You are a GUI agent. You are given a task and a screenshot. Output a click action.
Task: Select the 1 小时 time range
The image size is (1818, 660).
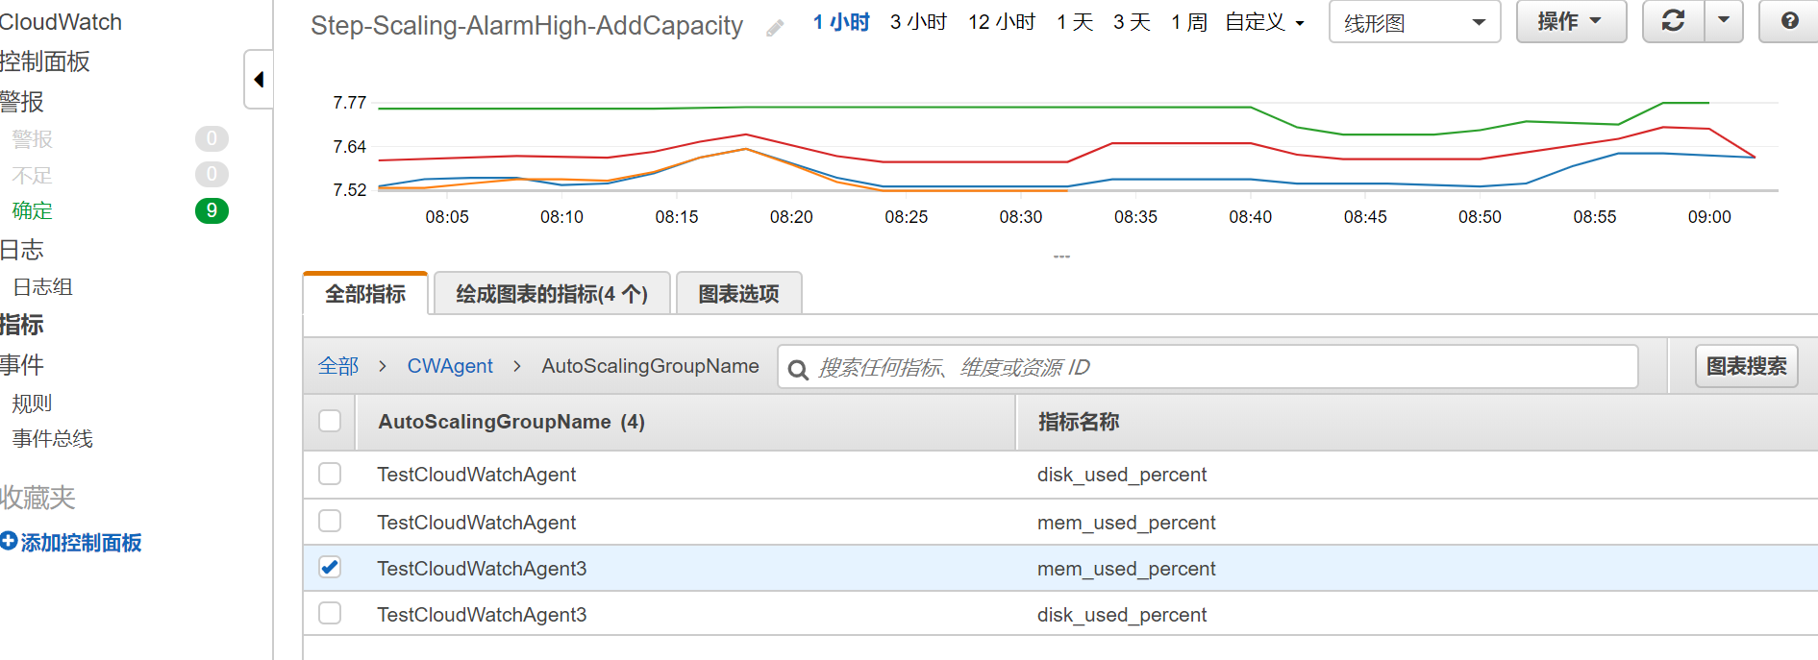pos(841,22)
